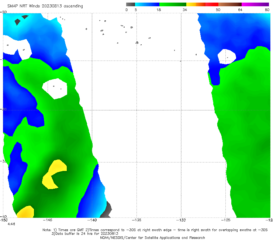Screen dimensions: 273x240
Task: Click the longitude label '-125'
Action: (226, 220)
